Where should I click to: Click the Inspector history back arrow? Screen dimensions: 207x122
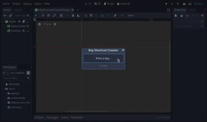point(193,16)
